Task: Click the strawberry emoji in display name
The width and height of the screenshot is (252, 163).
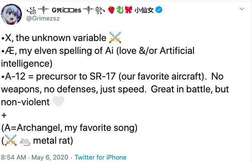Action: tap(111, 10)
